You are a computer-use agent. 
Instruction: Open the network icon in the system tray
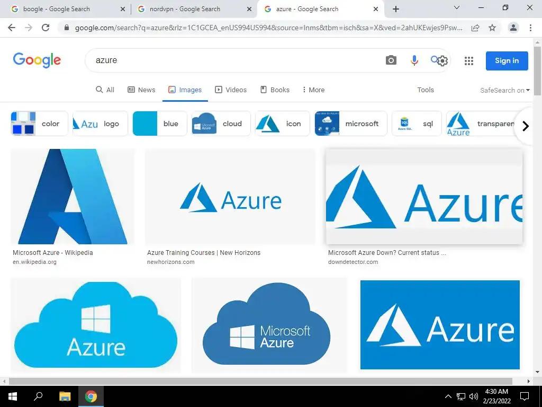click(461, 396)
